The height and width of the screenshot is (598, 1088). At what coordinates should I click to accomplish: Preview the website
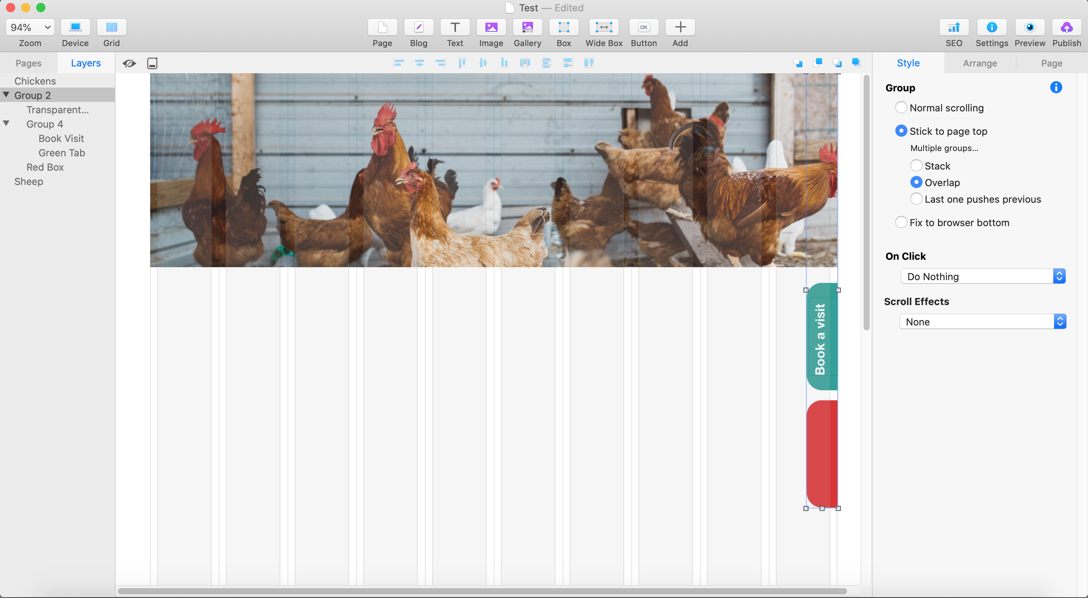pyautogui.click(x=1030, y=28)
